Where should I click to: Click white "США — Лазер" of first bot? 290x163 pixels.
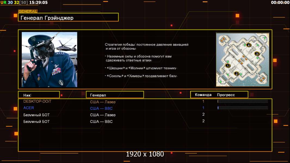(103, 115)
